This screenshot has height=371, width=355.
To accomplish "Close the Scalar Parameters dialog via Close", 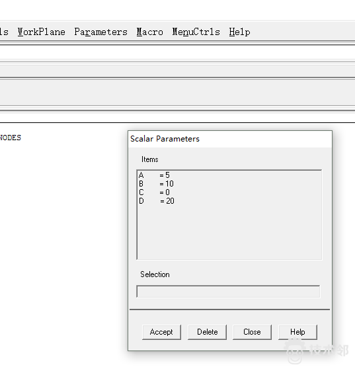I will (252, 332).
